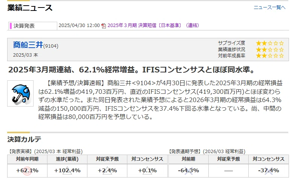Click the blue umbrella weather icon

point(20,93)
